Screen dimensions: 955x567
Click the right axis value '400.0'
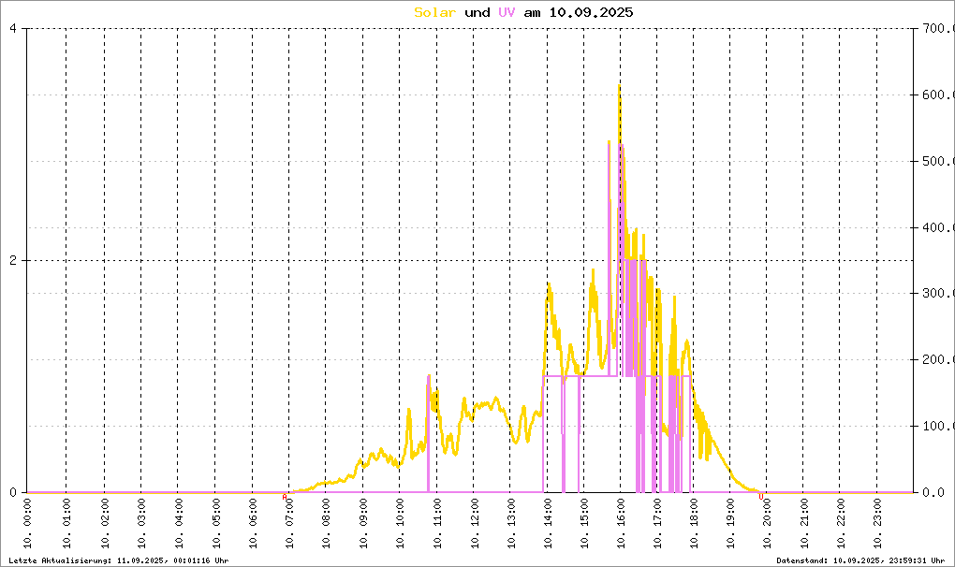coord(936,227)
